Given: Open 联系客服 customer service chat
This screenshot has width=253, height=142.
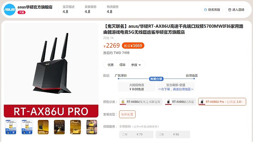Looking at the screenshot, I should click(x=212, y=10).
